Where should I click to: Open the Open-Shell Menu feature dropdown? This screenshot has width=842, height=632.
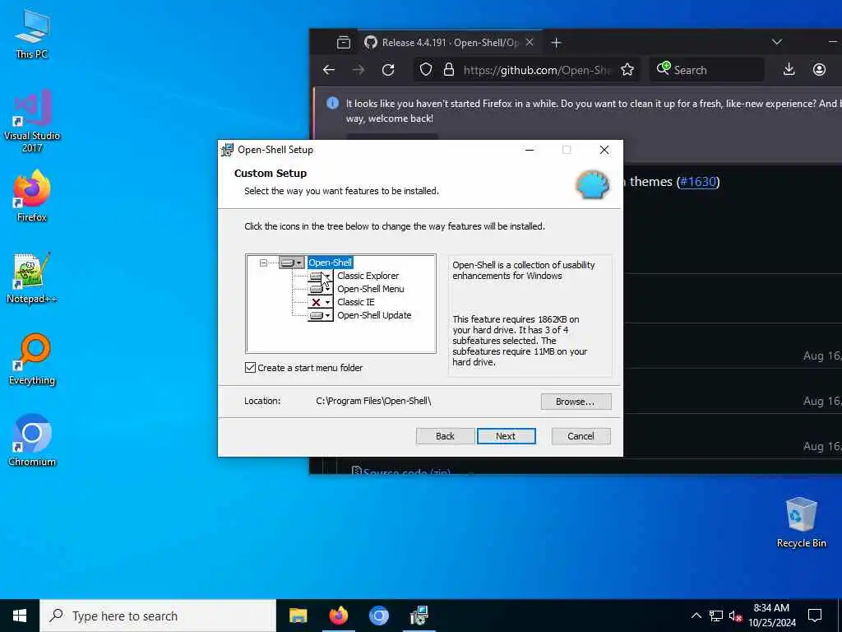click(321, 289)
